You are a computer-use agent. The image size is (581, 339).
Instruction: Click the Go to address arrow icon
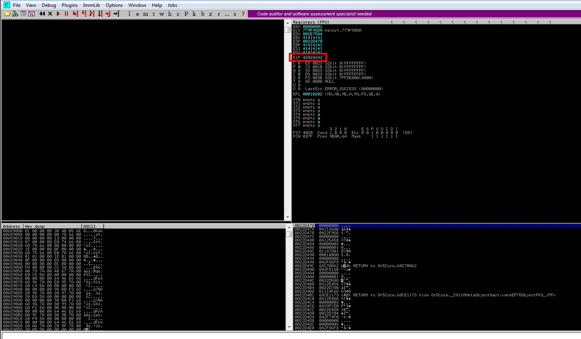[x=116, y=14]
